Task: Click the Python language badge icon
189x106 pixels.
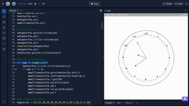Action: pos(35,4)
